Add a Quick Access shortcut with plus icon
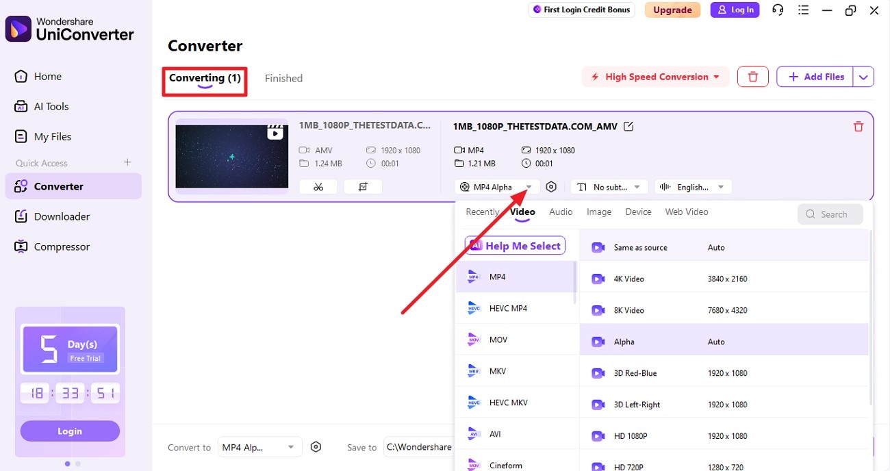Viewport: 890px width, 471px height. click(x=127, y=162)
